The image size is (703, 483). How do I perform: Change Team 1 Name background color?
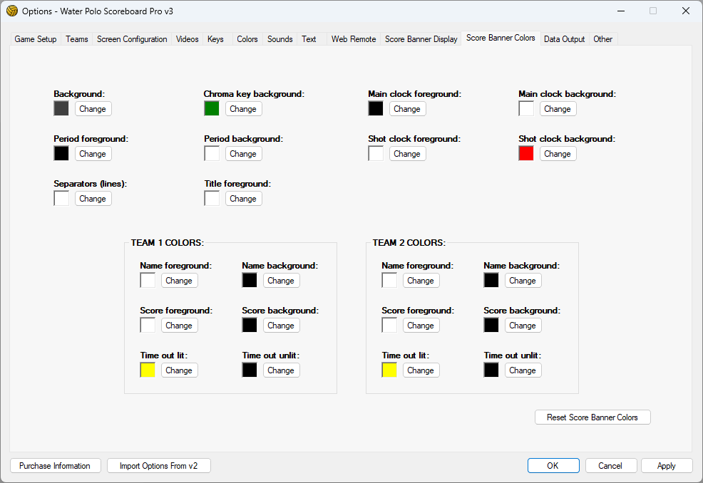281,281
